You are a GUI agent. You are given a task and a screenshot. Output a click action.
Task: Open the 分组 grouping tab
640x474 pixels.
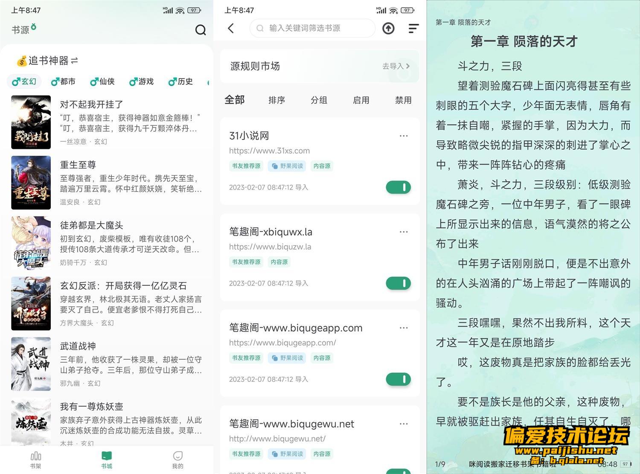tap(319, 100)
